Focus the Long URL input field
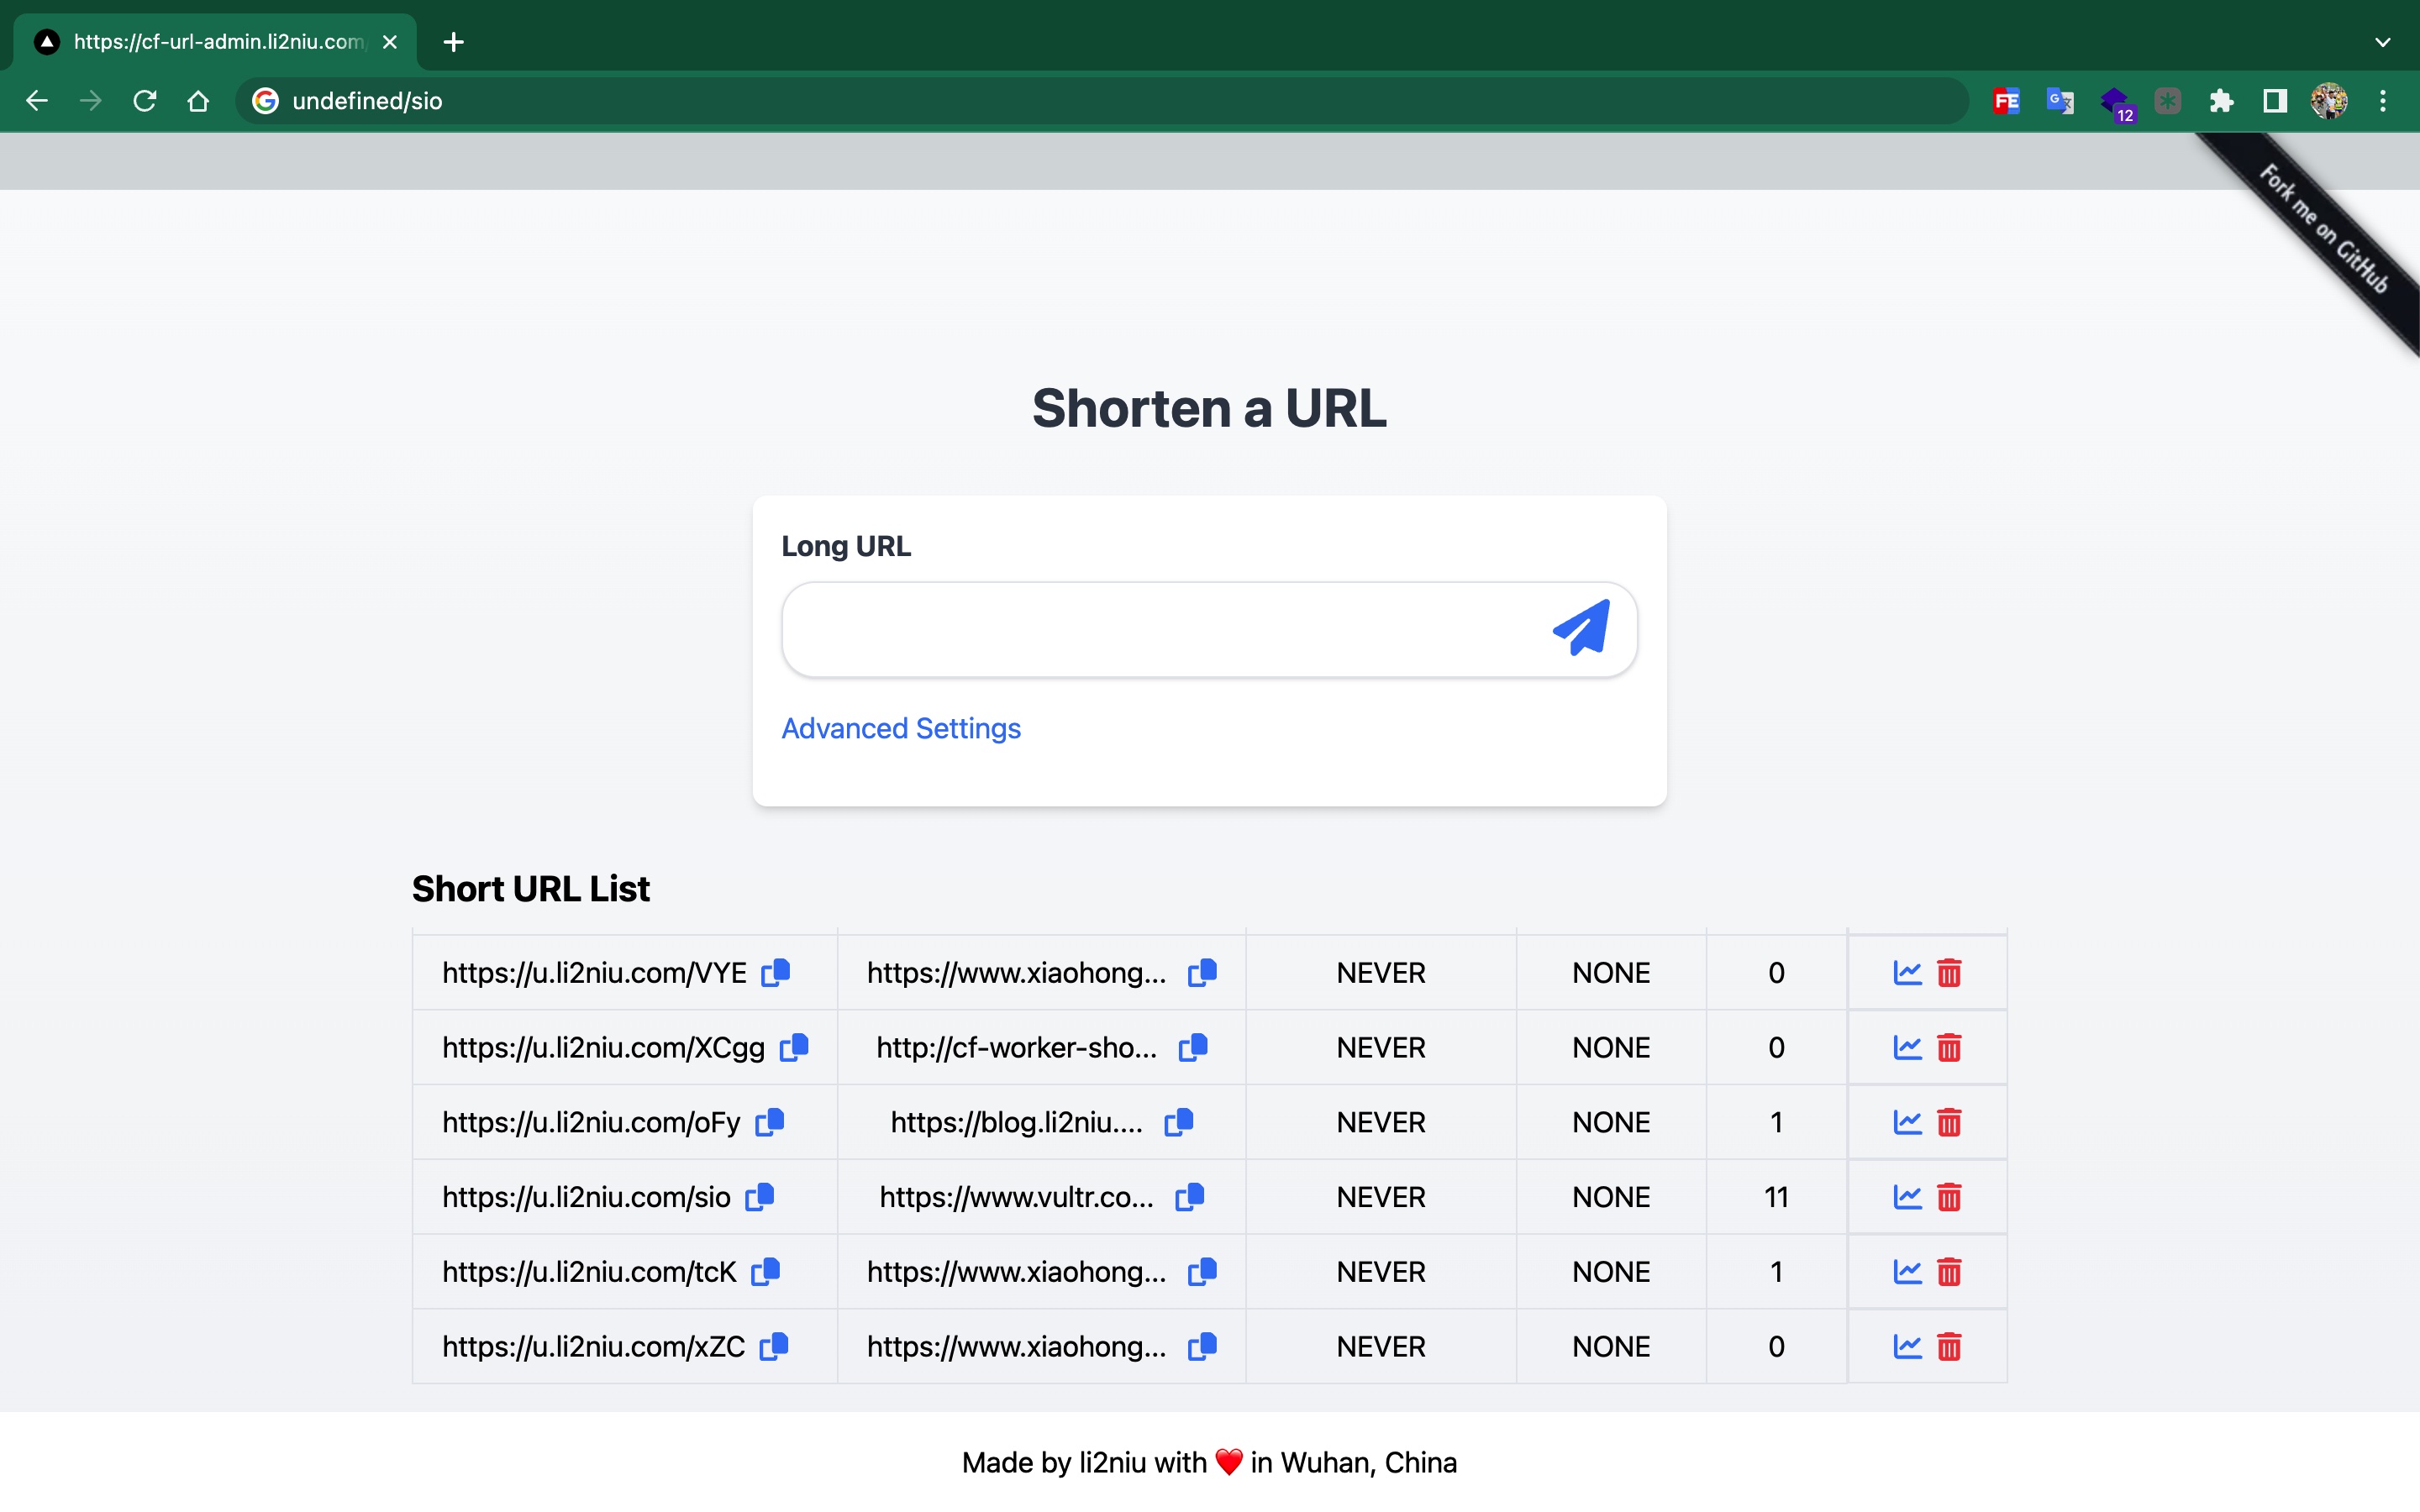Image resolution: width=2420 pixels, height=1512 pixels. click(1160, 629)
